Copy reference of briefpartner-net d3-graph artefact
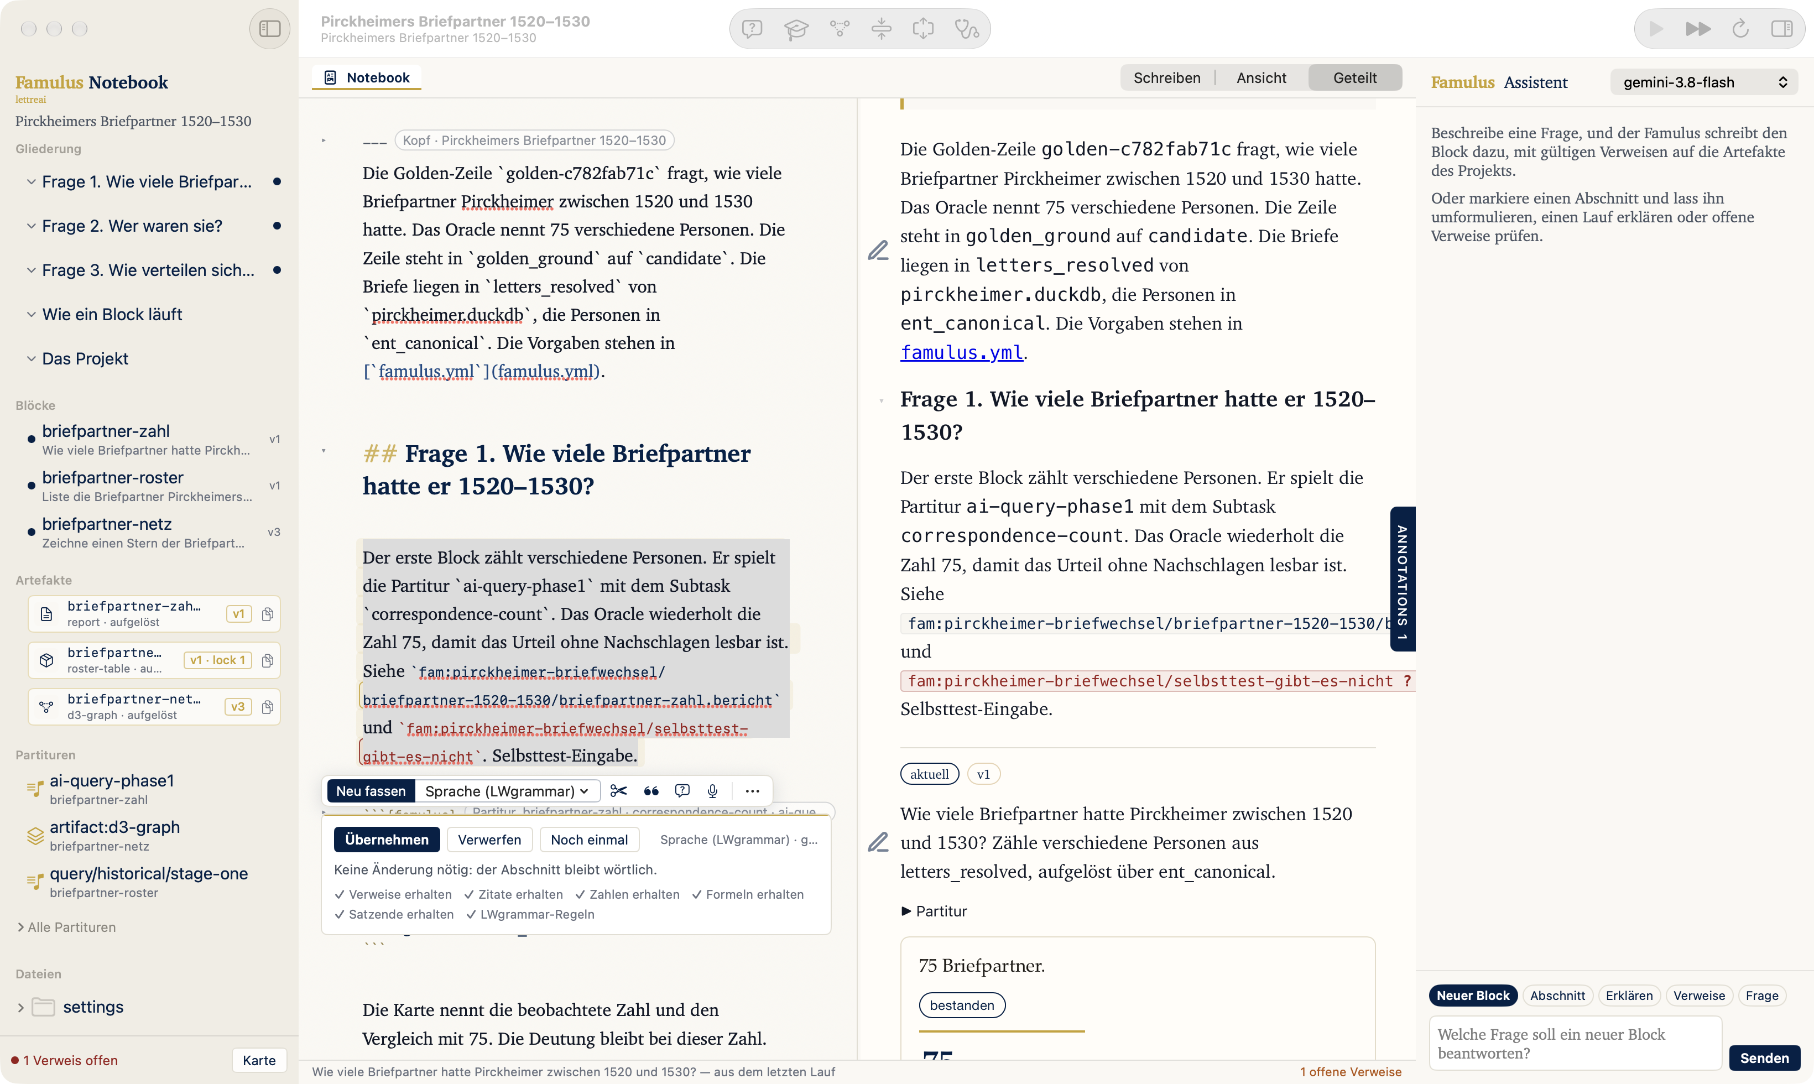 click(x=267, y=707)
